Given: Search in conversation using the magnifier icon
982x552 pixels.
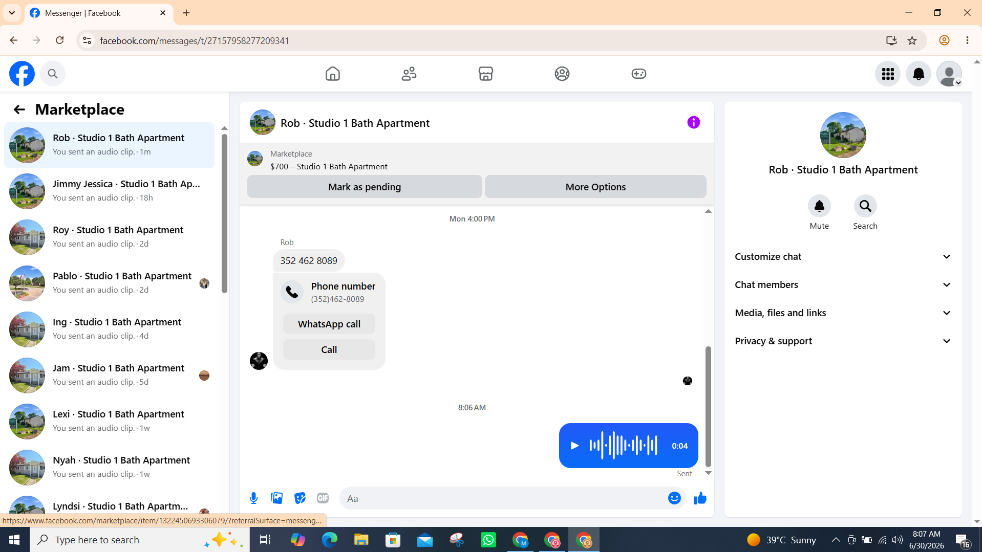Looking at the screenshot, I should (x=865, y=206).
